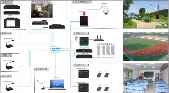Select the dome surveillance camera icon

(105, 10)
